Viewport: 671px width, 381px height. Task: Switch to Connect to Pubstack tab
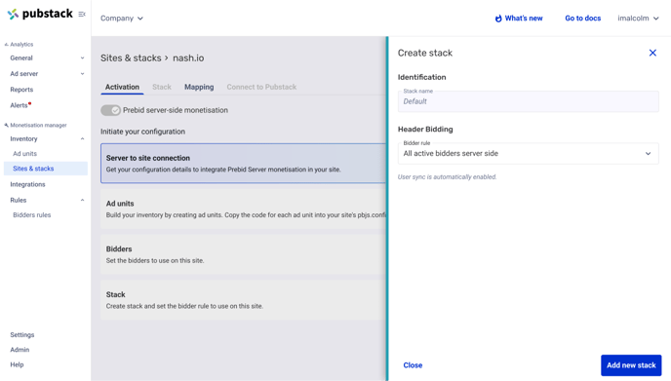tap(261, 87)
